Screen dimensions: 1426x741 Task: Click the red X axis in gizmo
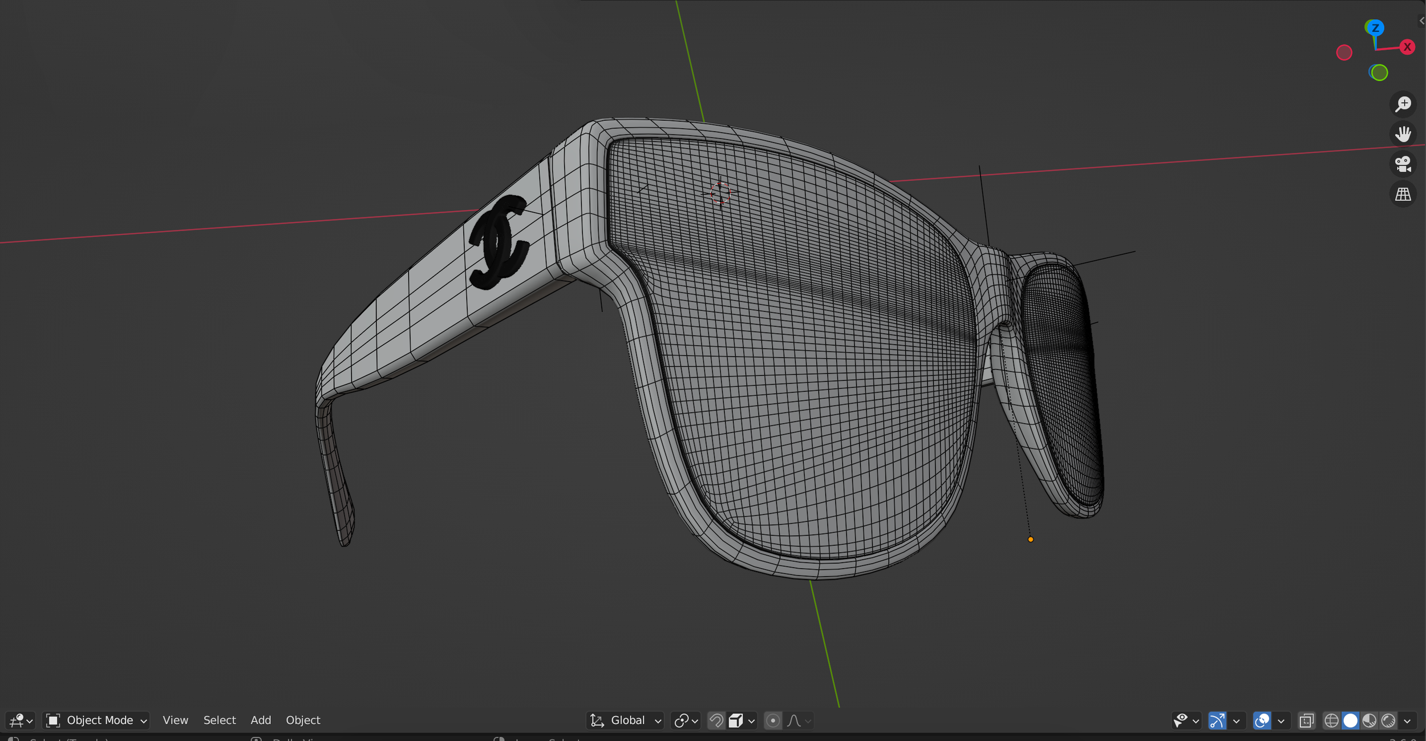[1407, 47]
